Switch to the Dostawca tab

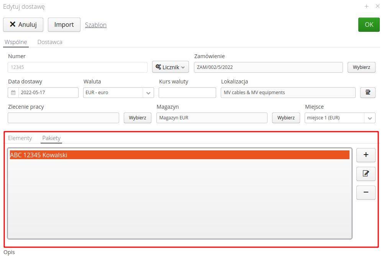[50, 42]
